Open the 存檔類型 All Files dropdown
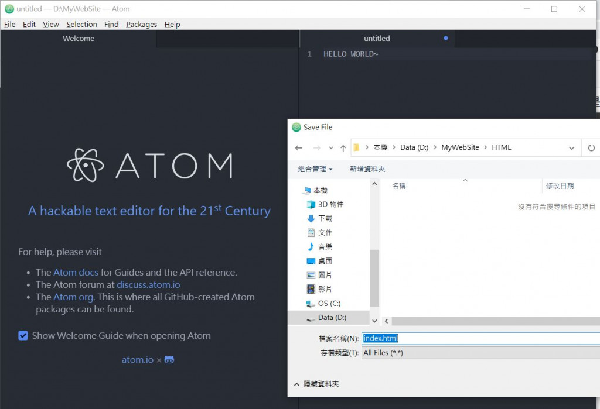This screenshot has height=409, width=600. click(480, 353)
